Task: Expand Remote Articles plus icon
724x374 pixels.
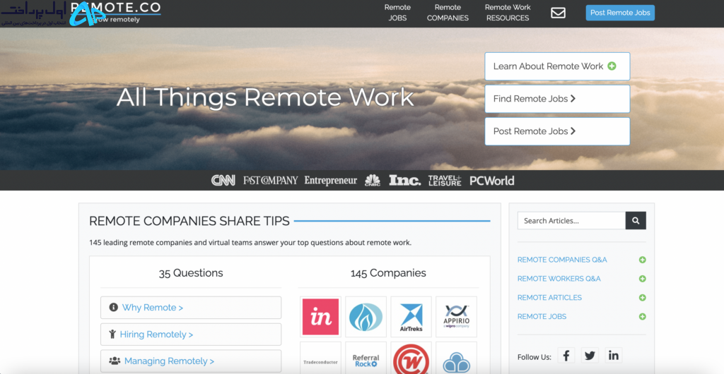Action: [x=642, y=298]
